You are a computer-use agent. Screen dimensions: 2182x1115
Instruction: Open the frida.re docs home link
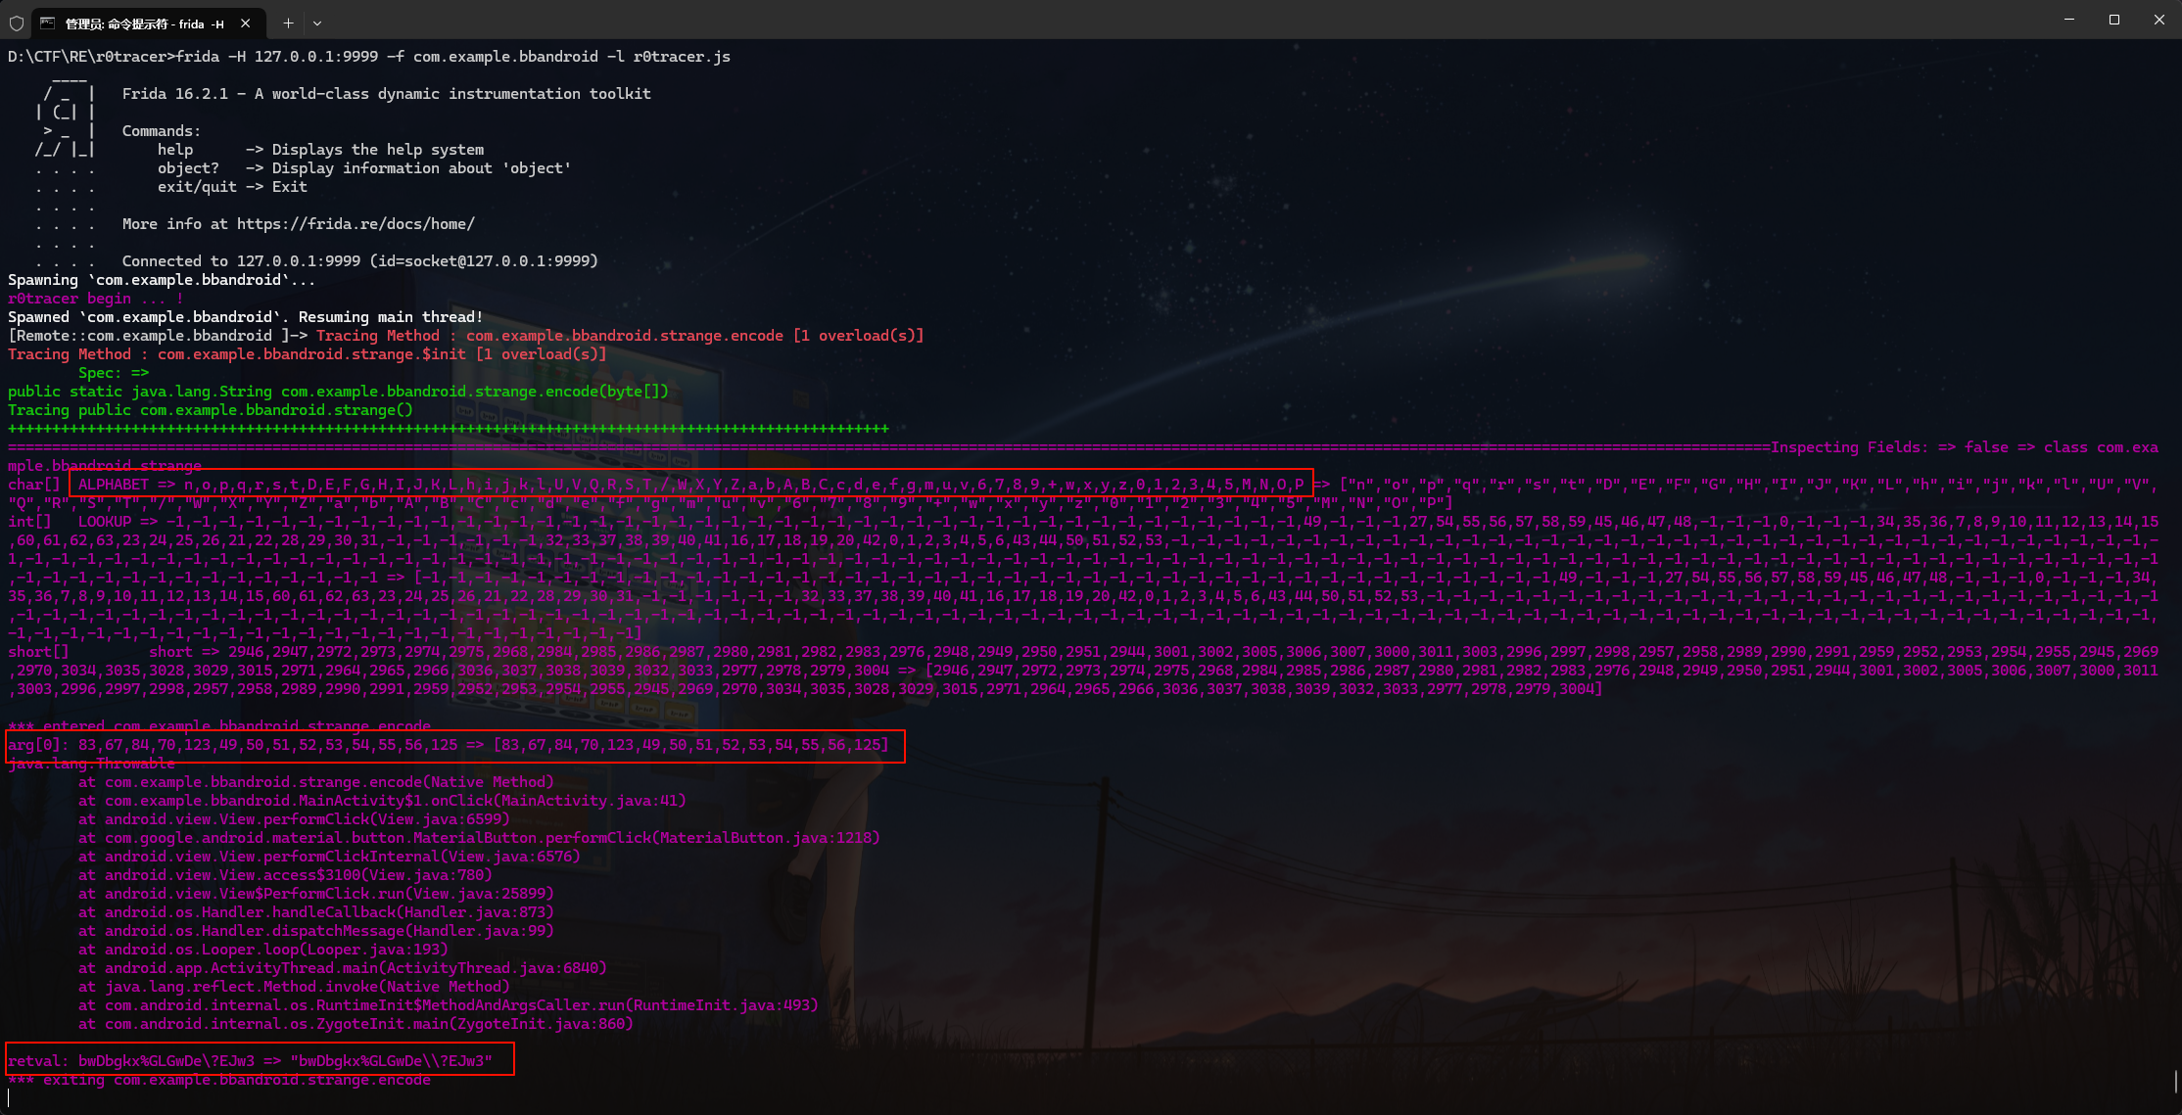pos(356,224)
